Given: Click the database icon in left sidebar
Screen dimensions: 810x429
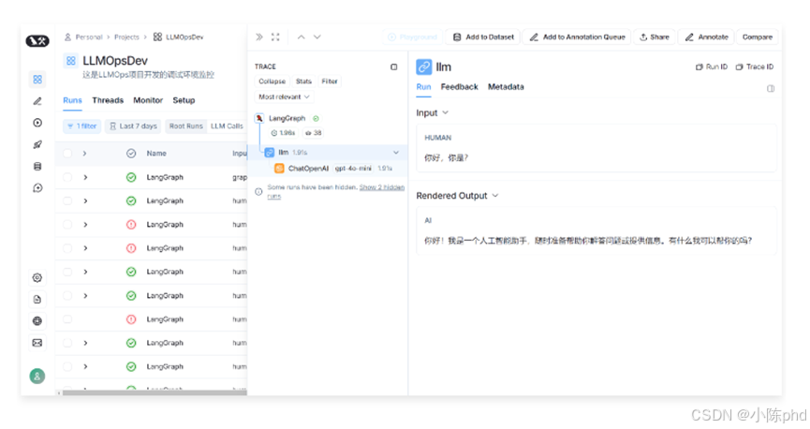Looking at the screenshot, I should tap(37, 166).
